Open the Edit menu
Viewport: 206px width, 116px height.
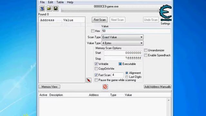(x=51, y=2)
